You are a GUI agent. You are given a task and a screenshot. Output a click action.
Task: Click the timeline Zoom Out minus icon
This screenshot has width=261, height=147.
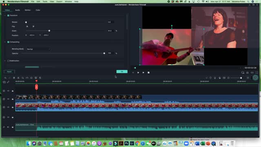(x=228, y=78)
